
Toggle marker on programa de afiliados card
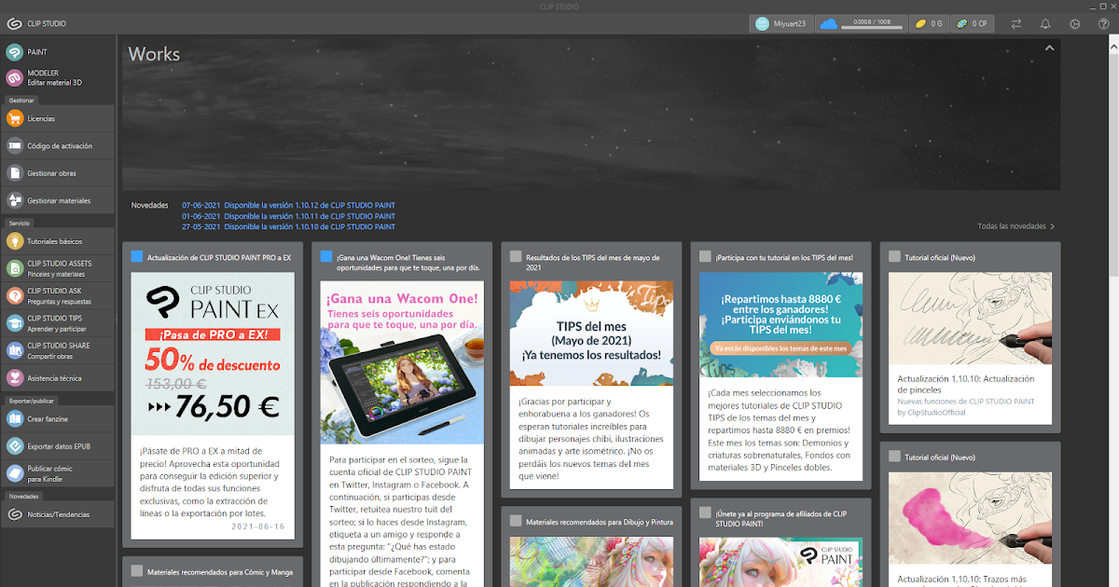click(705, 512)
